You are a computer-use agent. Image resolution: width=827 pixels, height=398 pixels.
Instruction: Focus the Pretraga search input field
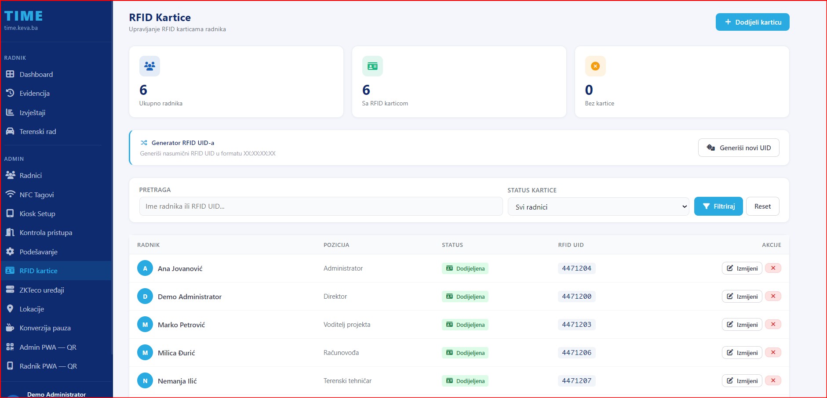point(321,206)
